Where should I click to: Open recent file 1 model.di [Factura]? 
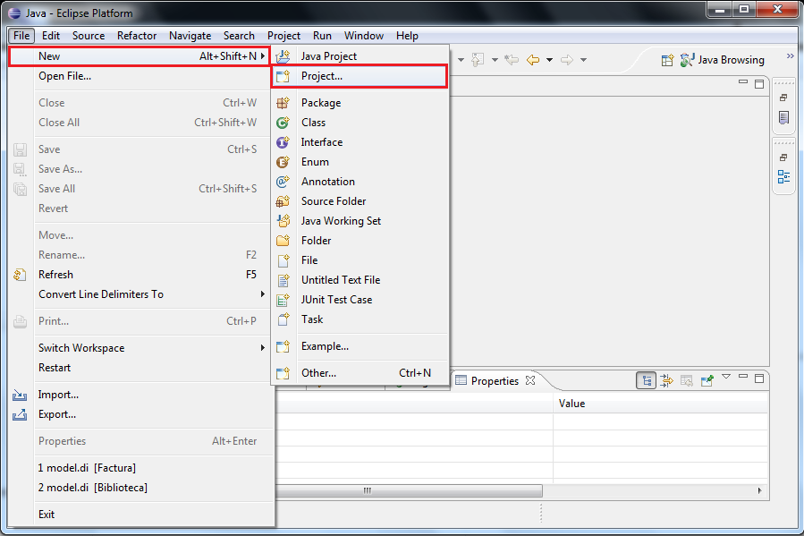point(87,468)
